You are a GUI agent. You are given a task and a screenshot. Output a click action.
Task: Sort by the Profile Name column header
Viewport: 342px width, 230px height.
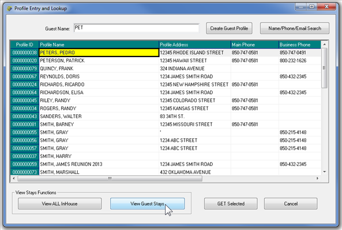(x=99, y=45)
